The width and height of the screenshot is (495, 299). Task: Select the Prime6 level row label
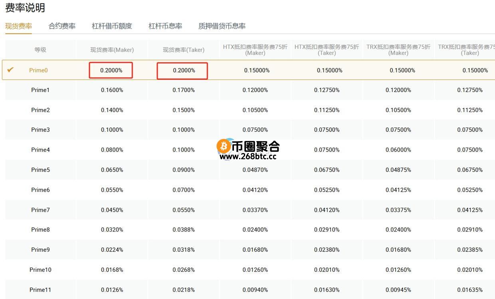pos(40,190)
